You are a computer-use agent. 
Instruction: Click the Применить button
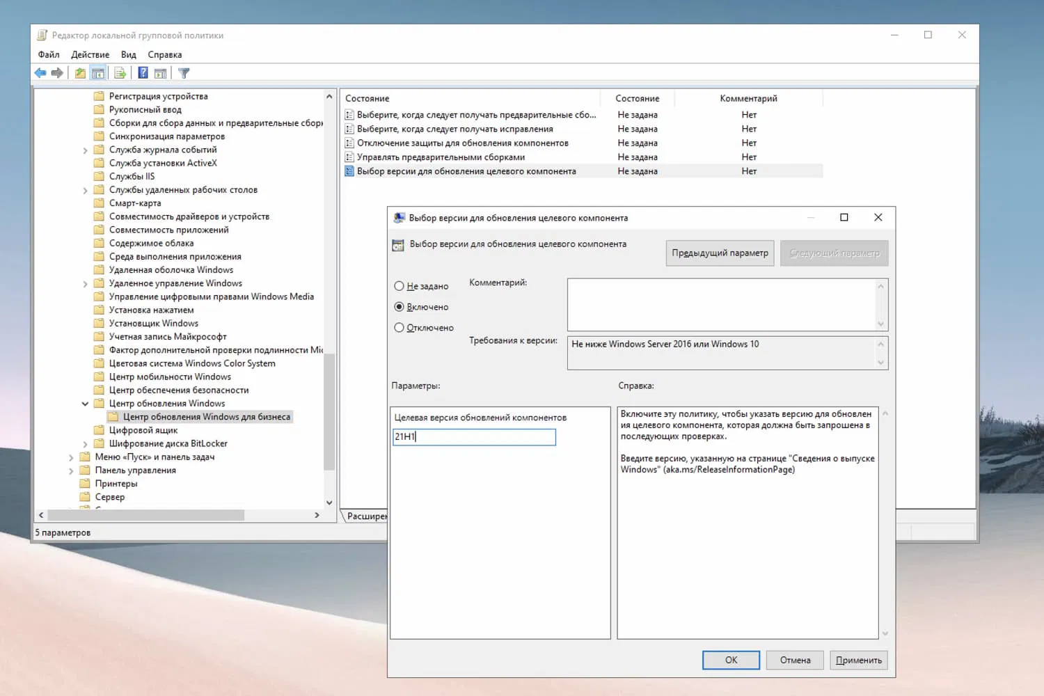click(x=859, y=660)
